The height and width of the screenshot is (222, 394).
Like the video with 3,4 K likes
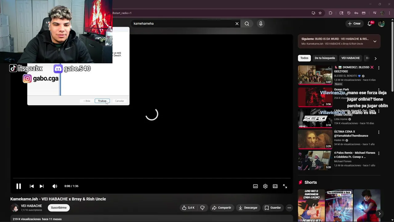point(188,208)
